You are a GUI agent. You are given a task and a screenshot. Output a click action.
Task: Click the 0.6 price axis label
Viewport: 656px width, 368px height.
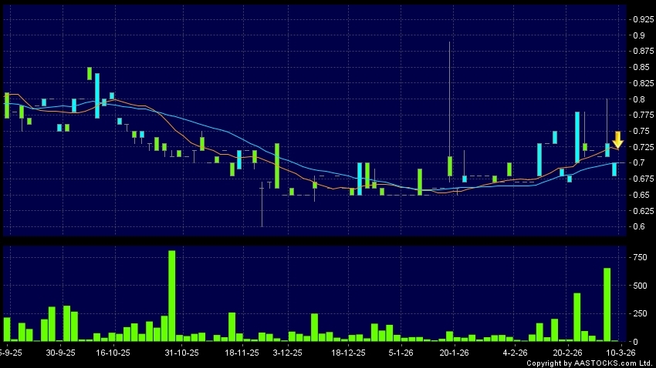[636, 227]
